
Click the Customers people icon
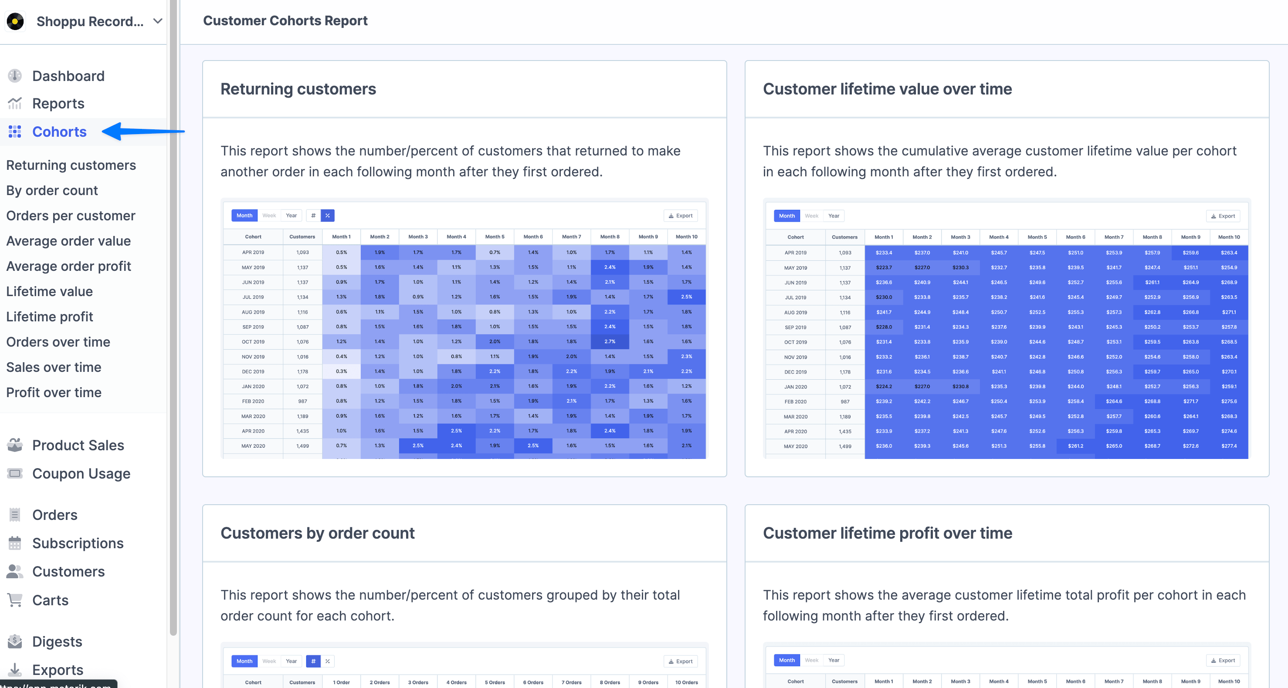[x=14, y=571]
